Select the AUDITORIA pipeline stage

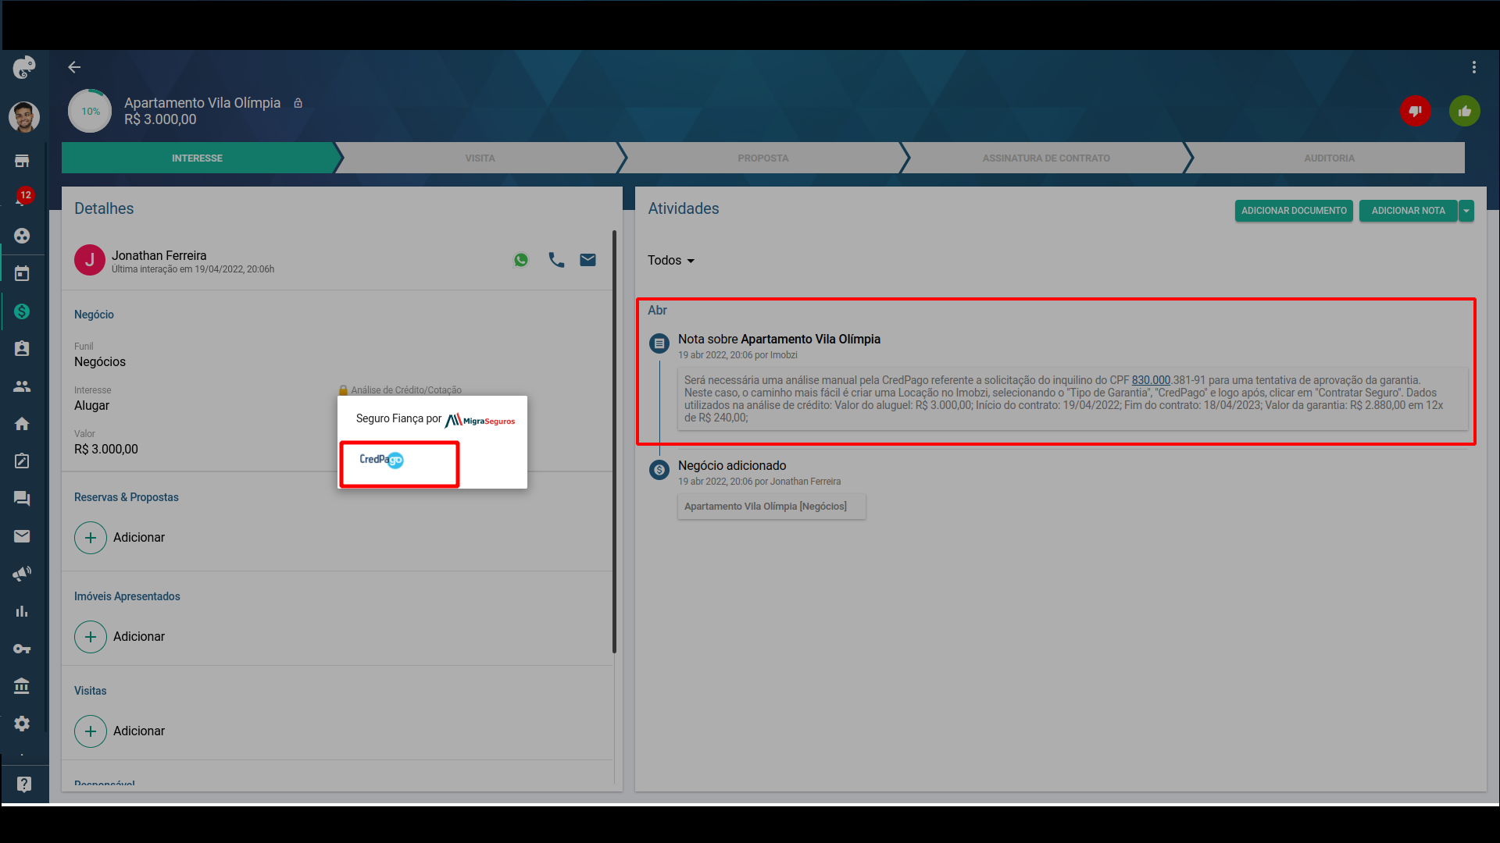1329,158
